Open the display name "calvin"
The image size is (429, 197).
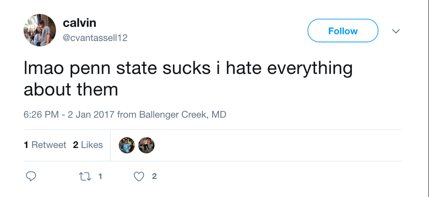pos(79,23)
